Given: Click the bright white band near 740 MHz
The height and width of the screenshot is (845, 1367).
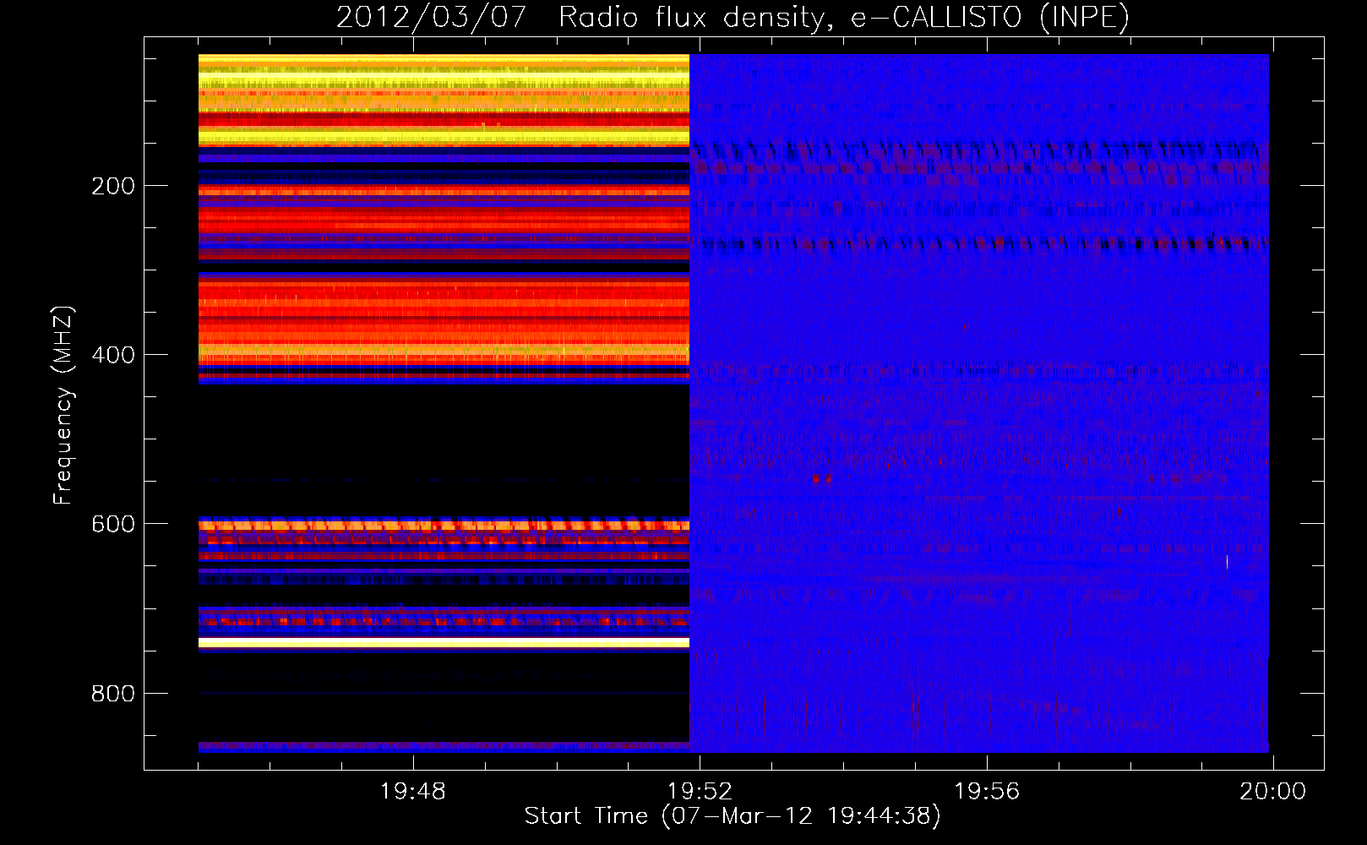Looking at the screenshot, I should coord(444,643).
